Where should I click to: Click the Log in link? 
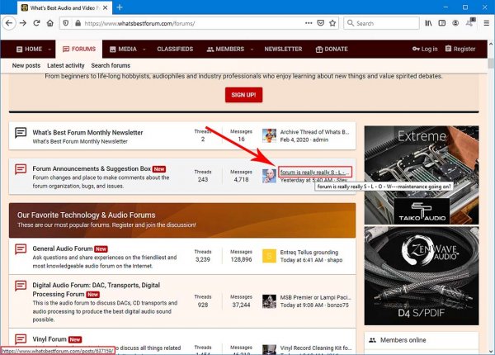425,49
